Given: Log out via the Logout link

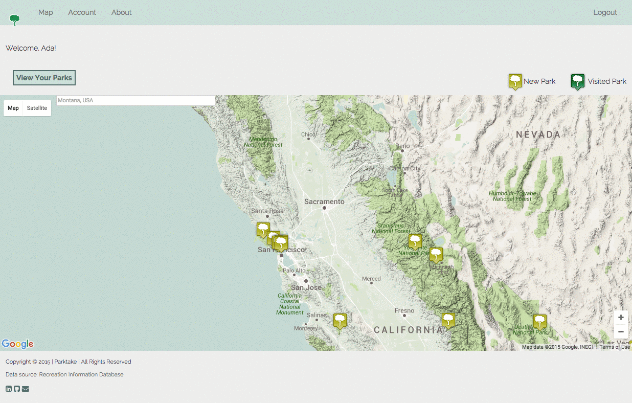Looking at the screenshot, I should click(x=605, y=12).
